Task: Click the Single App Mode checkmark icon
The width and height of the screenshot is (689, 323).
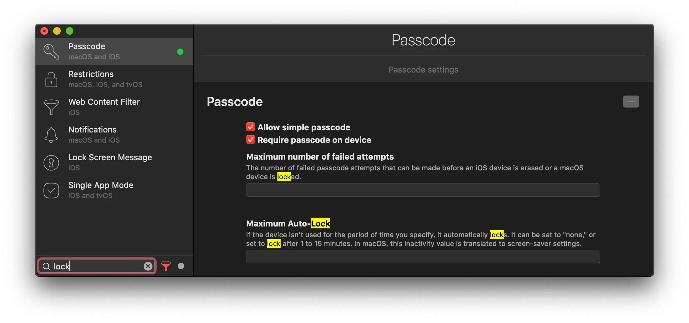Action: (x=51, y=190)
